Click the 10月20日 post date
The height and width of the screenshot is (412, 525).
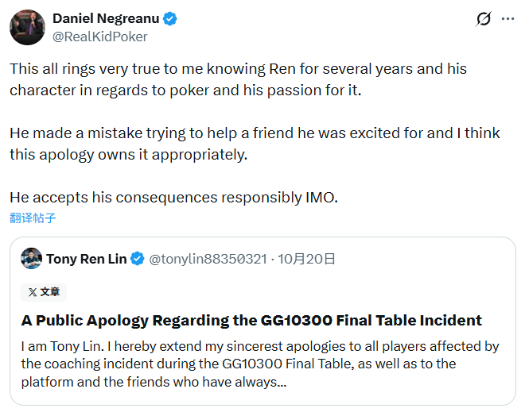click(x=306, y=259)
